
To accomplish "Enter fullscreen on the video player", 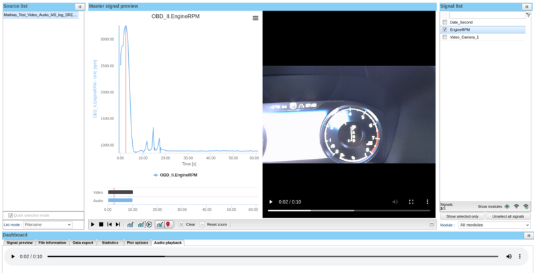I will (x=411, y=202).
